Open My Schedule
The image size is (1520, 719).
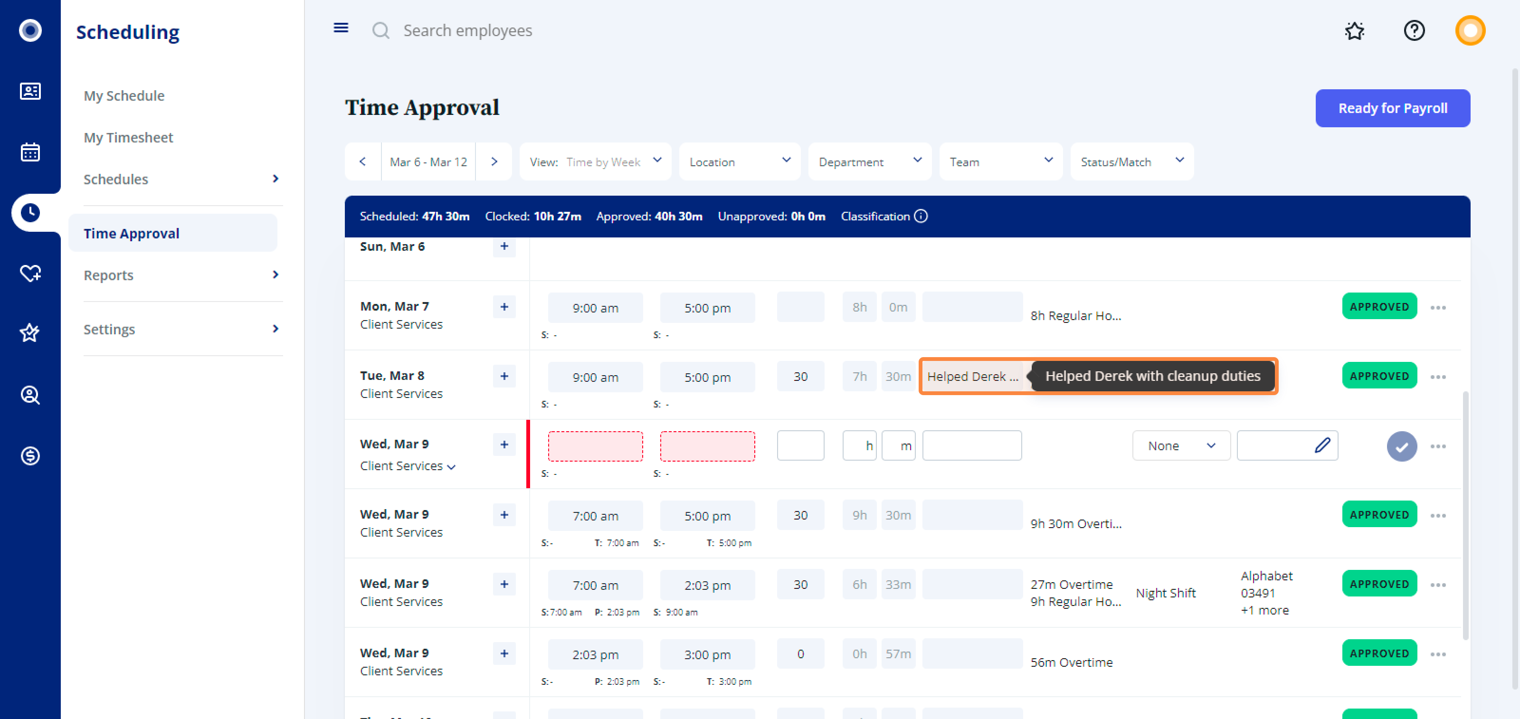tap(124, 95)
